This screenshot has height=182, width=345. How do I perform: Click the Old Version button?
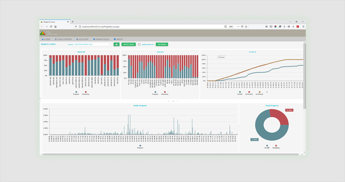(162, 44)
